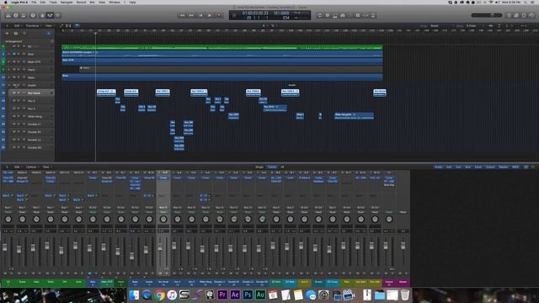Viewport: 539px width, 303px height.
Task: Open the Library panel from the control bar
Action: click(x=8, y=15)
